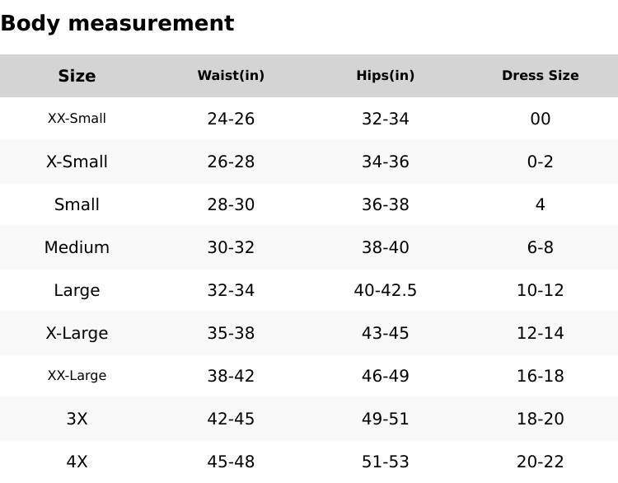Image resolution: width=618 pixels, height=483 pixels.
Task: Select the 3X size label
Action: [x=77, y=419]
